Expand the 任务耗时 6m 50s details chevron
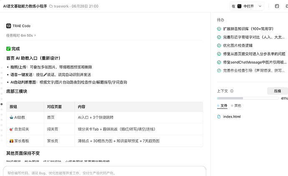Screen dimensions: 288x176 [35, 35]
